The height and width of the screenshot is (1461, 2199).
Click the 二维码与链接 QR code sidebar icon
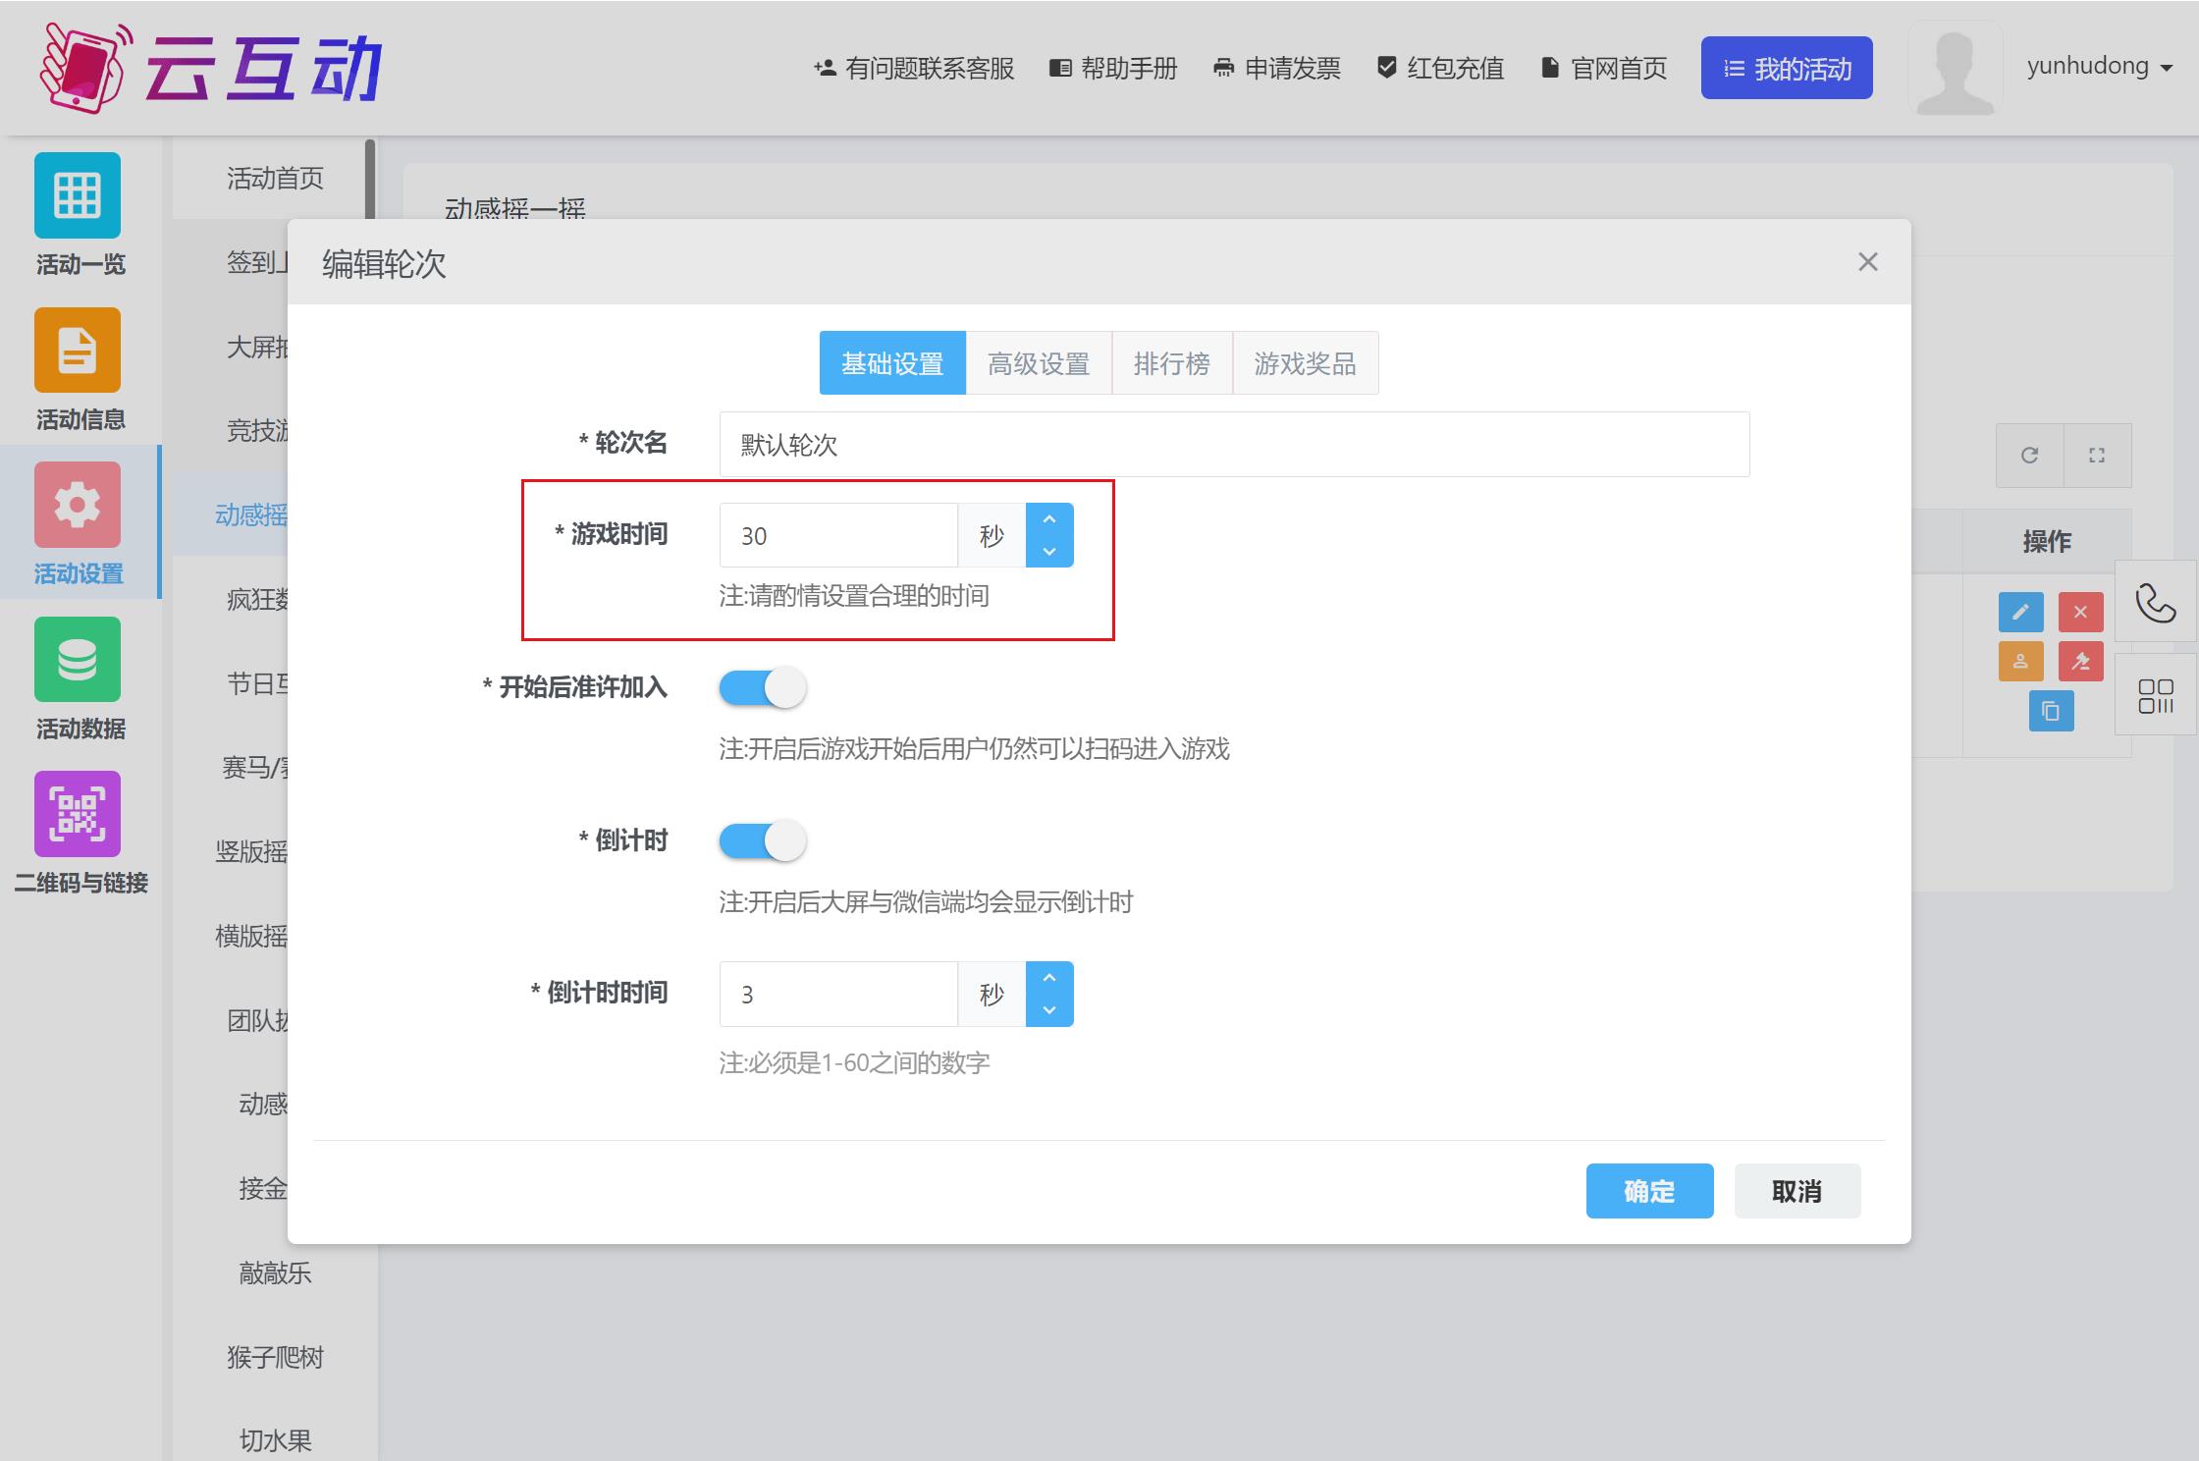click(79, 814)
